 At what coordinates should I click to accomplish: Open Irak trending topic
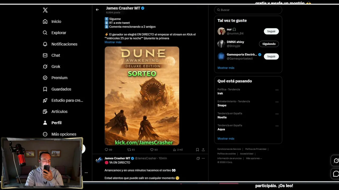click(x=220, y=93)
